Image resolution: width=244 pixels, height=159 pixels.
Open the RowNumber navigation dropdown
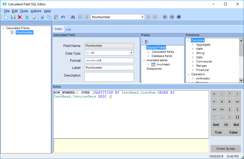[142, 17]
